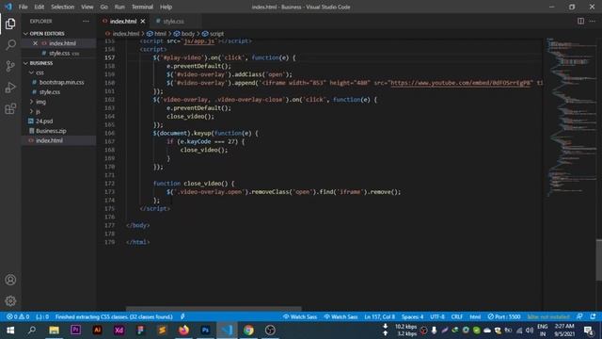
Task: Click the feedback icon in status bar
Action: tap(579, 316)
